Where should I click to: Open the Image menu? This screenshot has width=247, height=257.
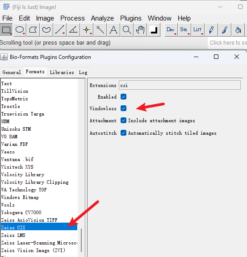pyautogui.click(x=45, y=18)
